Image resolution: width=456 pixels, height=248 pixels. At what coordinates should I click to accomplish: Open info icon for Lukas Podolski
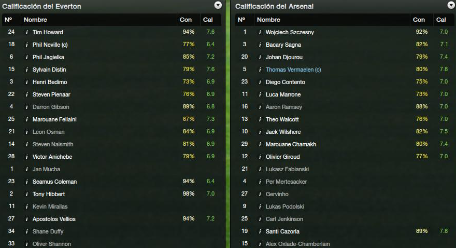click(260, 206)
